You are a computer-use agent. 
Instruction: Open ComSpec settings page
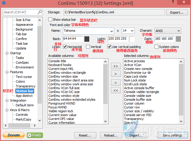click(x=22, y=63)
